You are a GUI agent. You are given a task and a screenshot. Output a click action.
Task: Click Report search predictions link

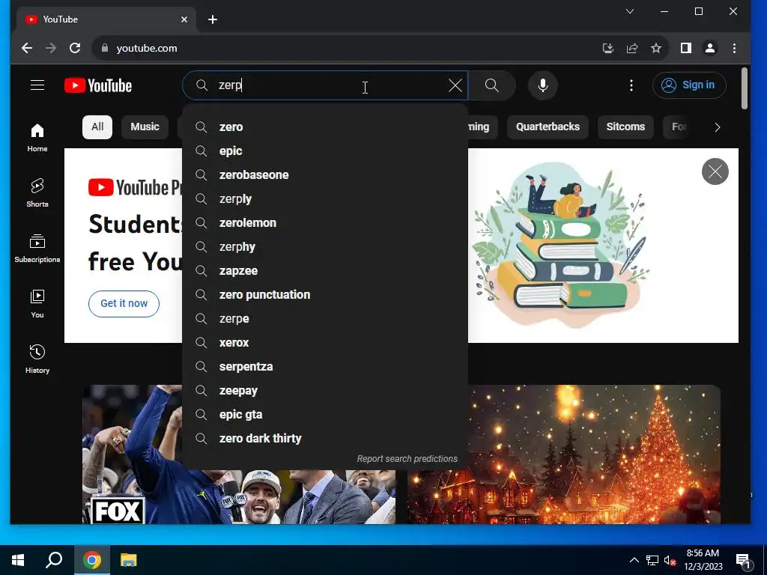[x=407, y=459]
